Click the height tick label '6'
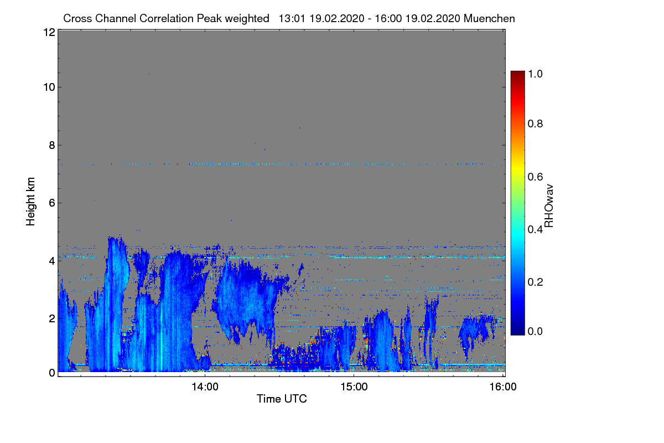This screenshot has height=443, width=664. tap(51, 203)
